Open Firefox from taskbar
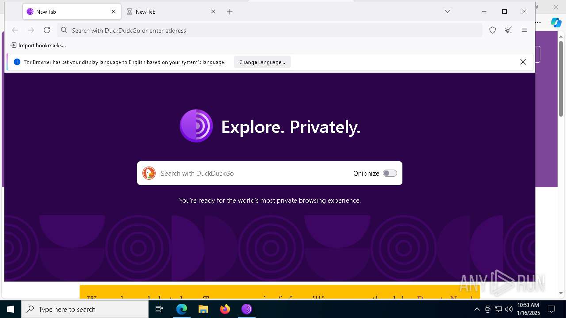 click(225, 309)
